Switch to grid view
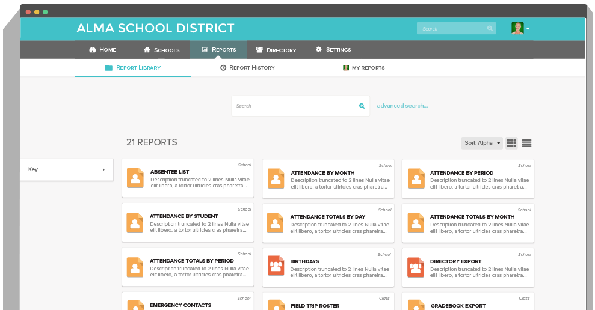Image resolution: width=595 pixels, height=310 pixels. [511, 143]
